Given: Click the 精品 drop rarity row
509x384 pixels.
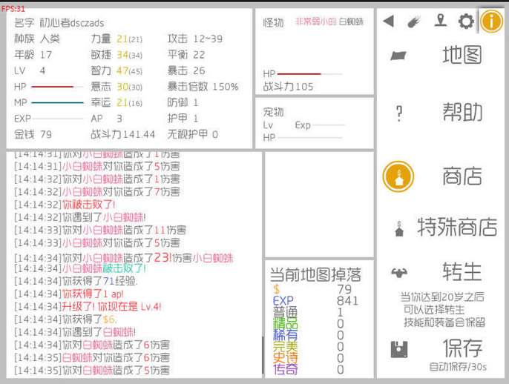Looking at the screenshot, I should tap(308, 324).
